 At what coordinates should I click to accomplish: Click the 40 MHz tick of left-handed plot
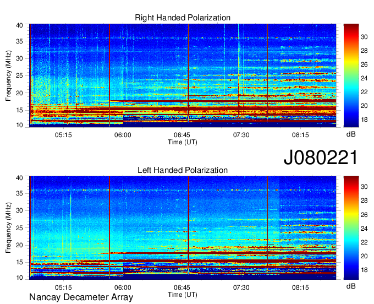tap(19, 178)
